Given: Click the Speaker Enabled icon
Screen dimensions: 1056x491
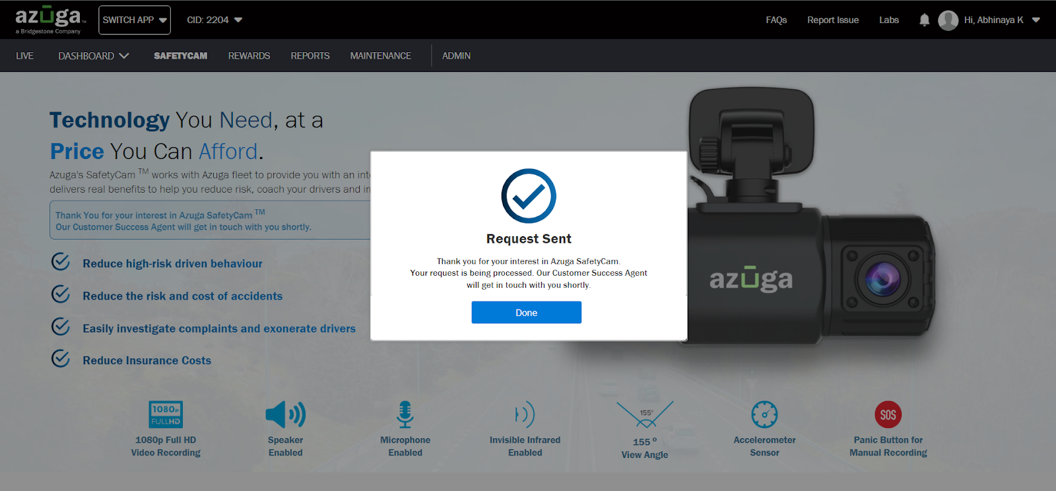Looking at the screenshot, I should click(285, 414).
